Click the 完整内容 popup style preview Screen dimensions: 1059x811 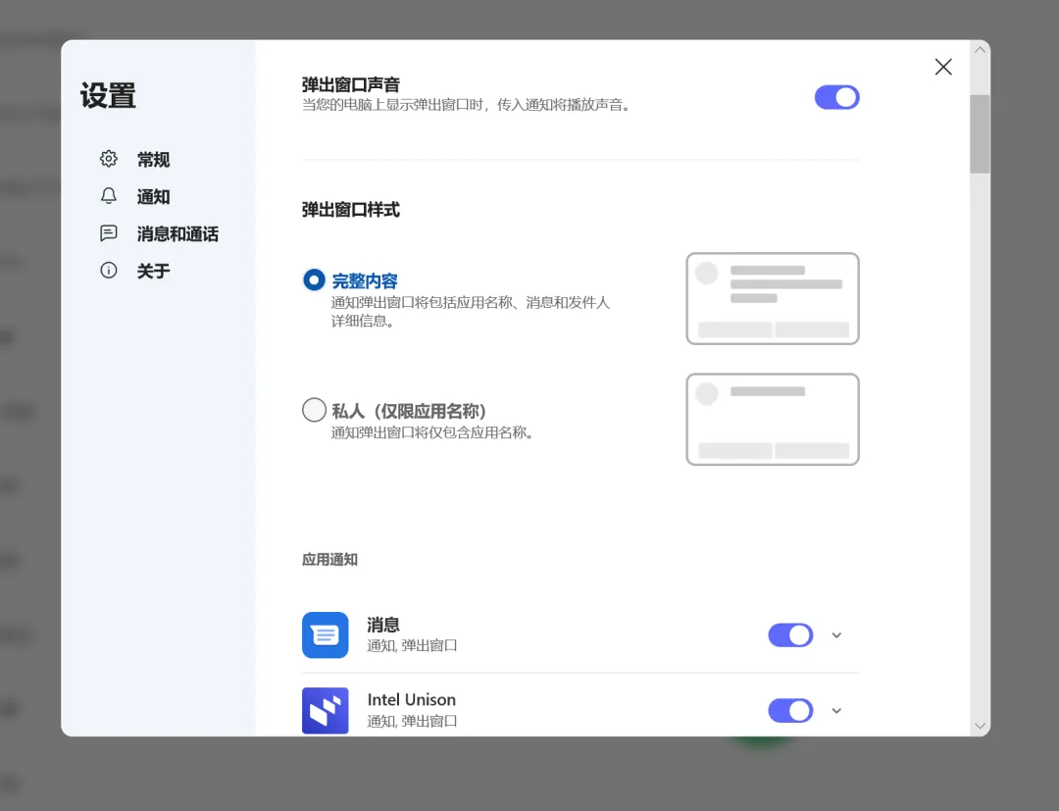(773, 298)
